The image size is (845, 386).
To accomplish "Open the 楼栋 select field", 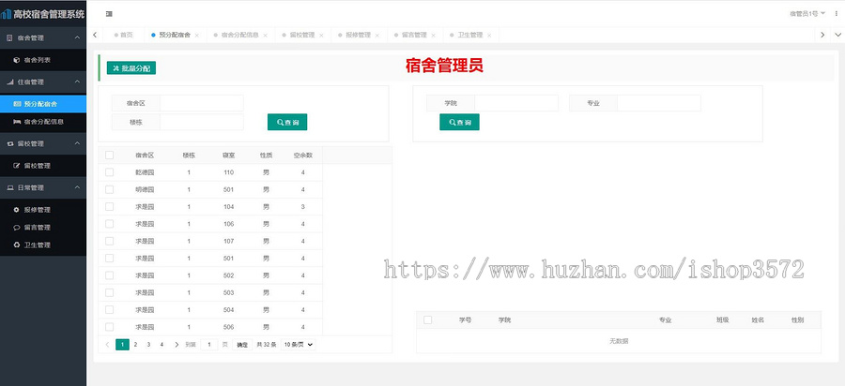I will 202,122.
